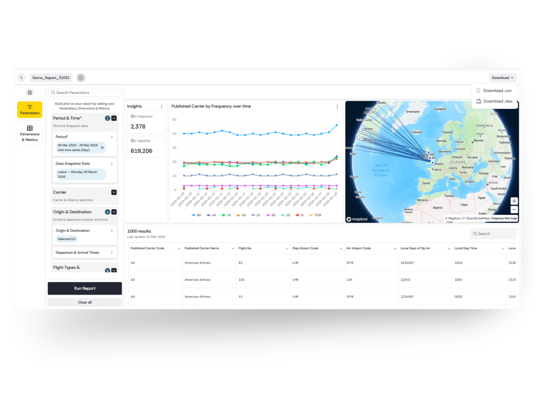
Task: Open the Departure & Arrival Times item
Action: (x=84, y=253)
